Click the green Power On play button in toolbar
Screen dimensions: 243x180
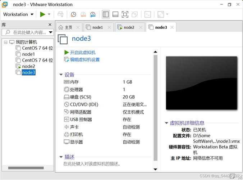pos(42,14)
